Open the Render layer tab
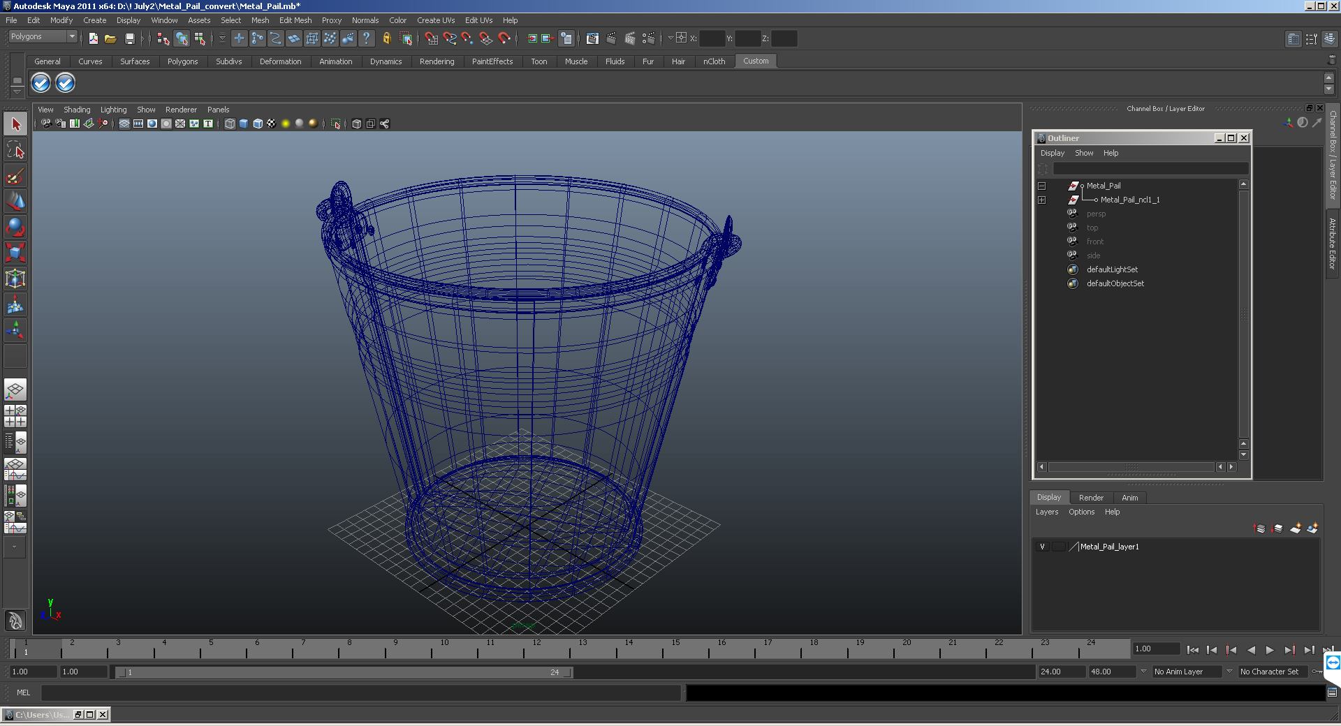The height and width of the screenshot is (726, 1341). (1091, 498)
